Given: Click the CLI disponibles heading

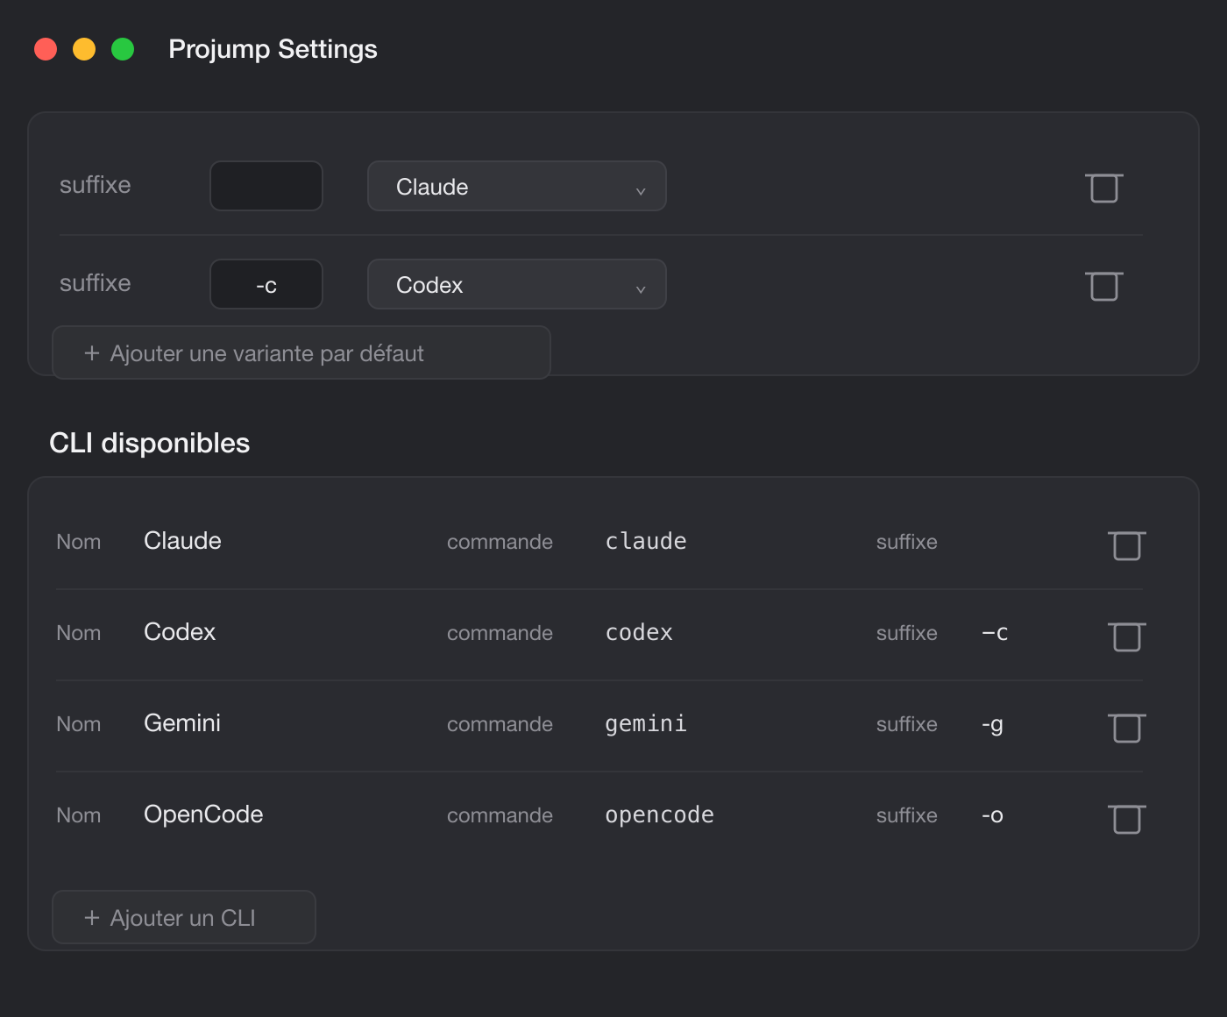Looking at the screenshot, I should [x=150, y=443].
